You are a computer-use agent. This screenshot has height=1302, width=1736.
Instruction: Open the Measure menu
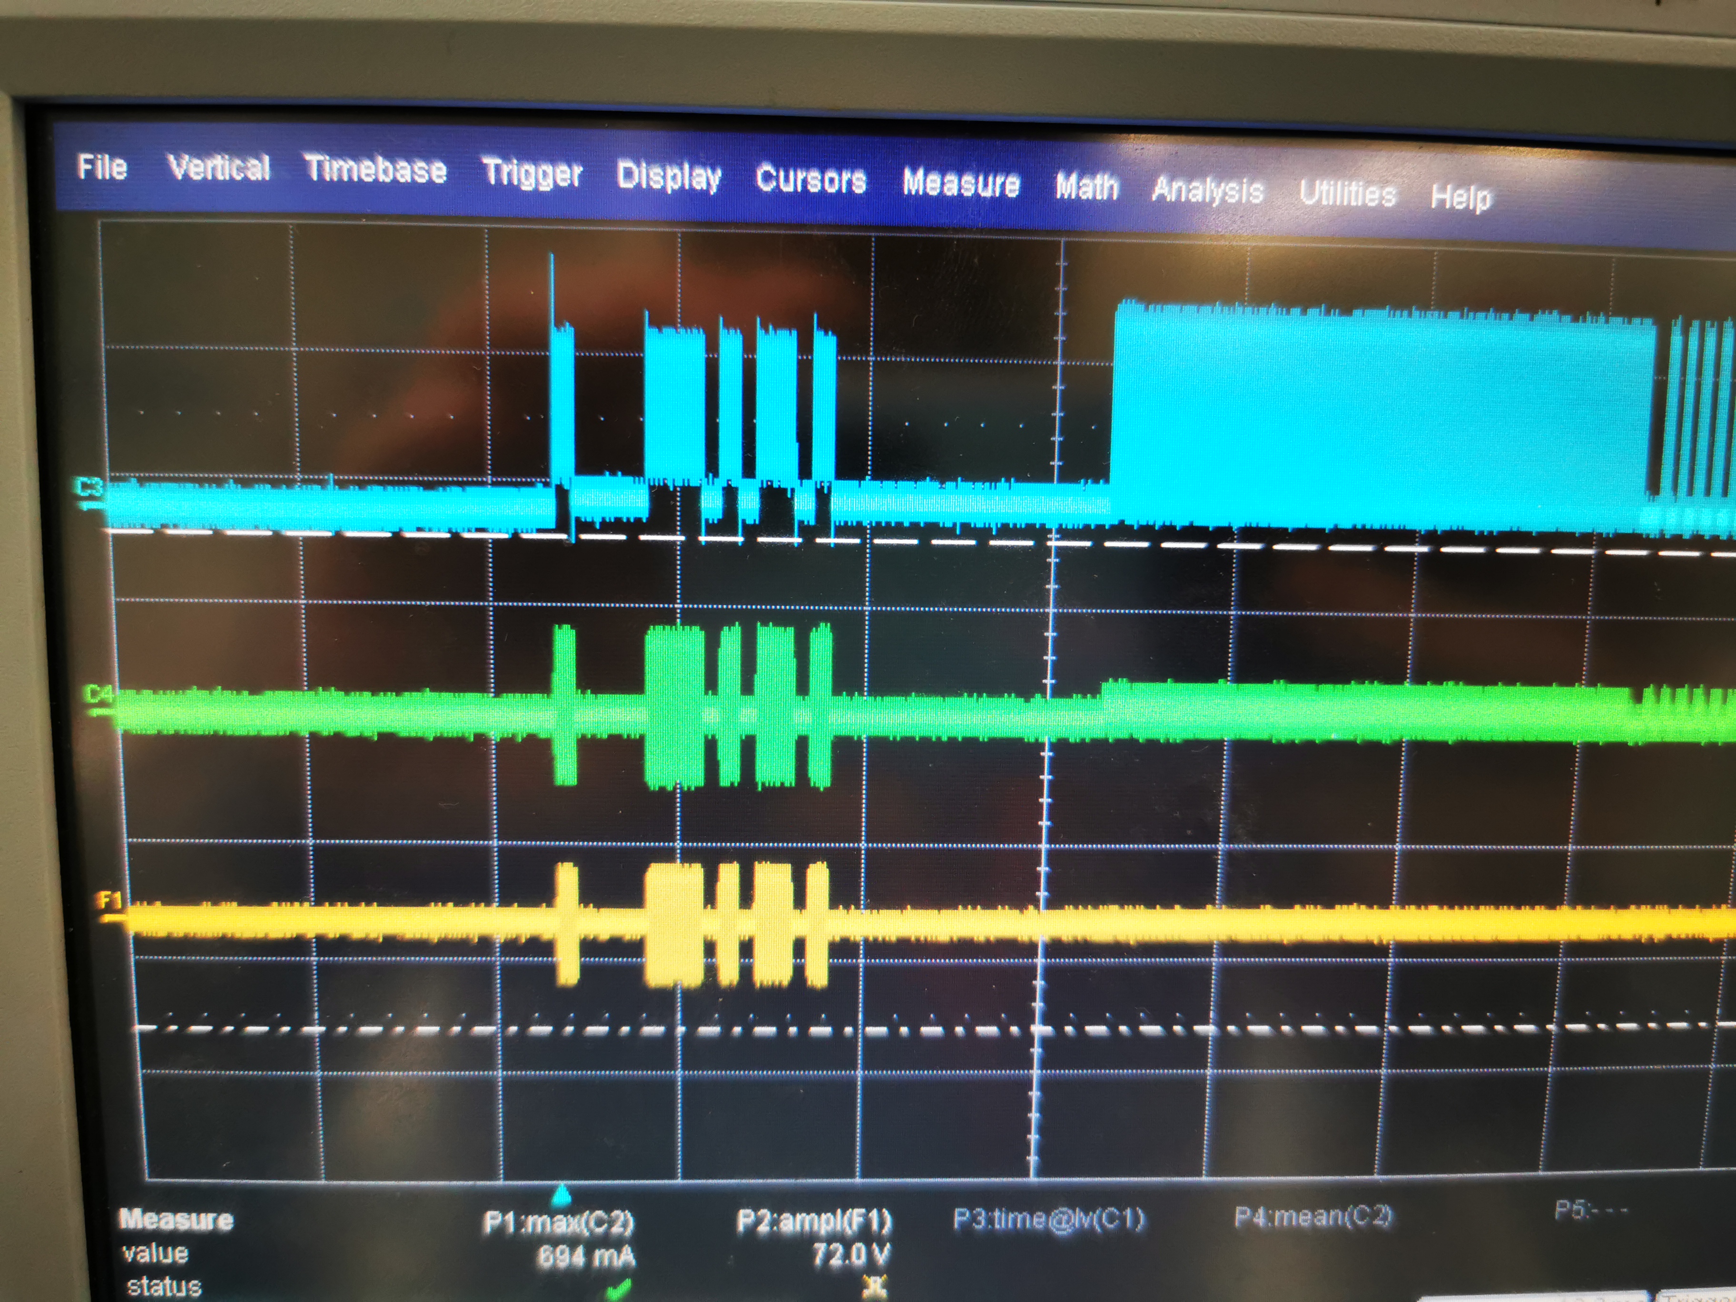(961, 183)
